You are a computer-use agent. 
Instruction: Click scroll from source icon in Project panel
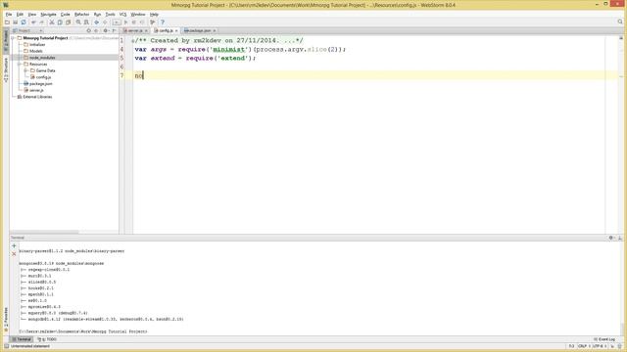click(x=89, y=30)
